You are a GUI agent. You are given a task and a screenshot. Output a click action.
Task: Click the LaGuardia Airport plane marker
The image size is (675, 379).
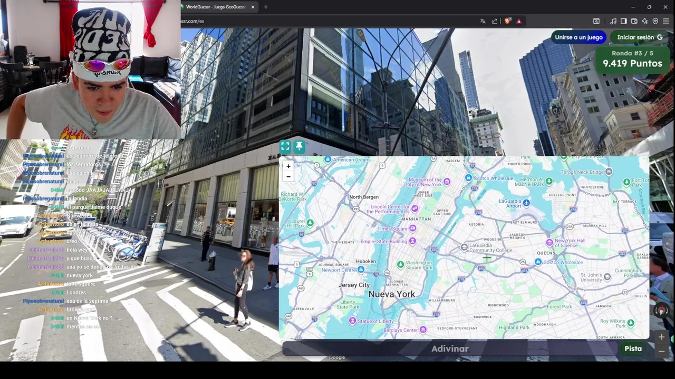click(526, 203)
